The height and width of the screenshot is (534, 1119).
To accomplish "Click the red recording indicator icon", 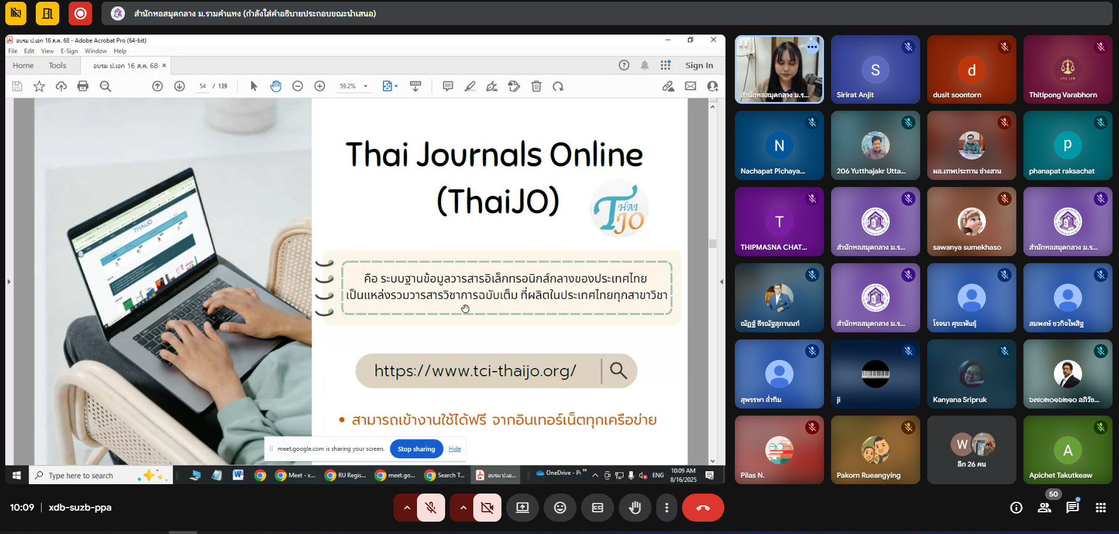I will tap(80, 13).
